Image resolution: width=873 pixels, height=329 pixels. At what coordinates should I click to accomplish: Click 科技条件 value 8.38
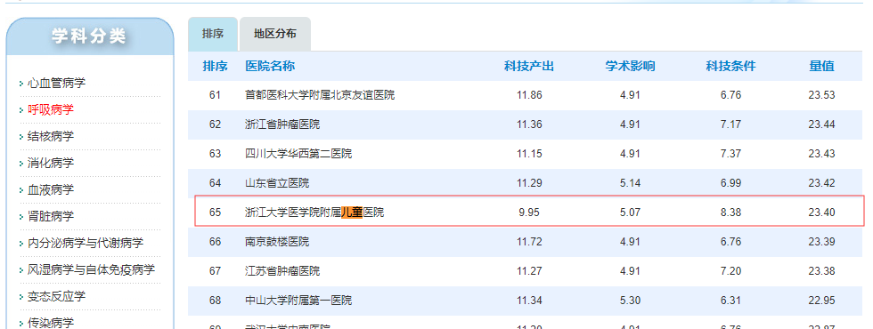[731, 213]
